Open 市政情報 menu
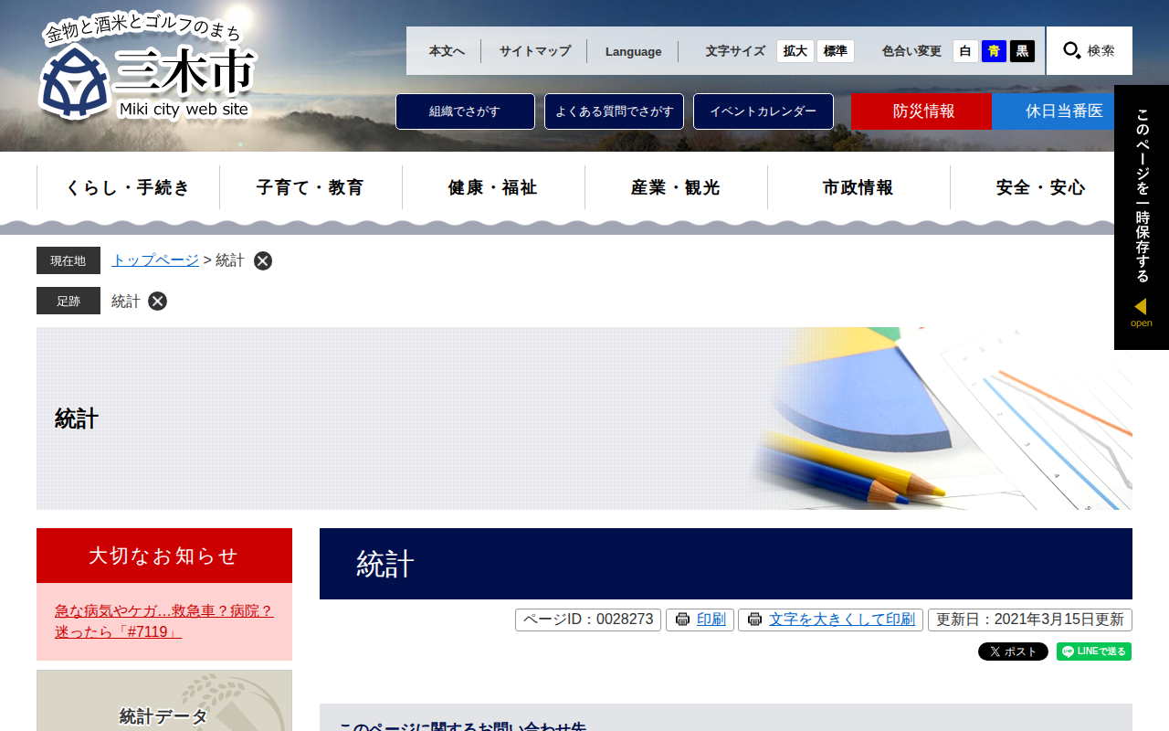Viewport: 1169px width, 731px height. 858,187
